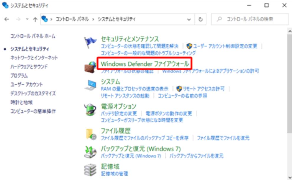Screen dimensions: 292x180
Task: Click the Windows Defender Firewall brick wall icon
Action: (90, 67)
